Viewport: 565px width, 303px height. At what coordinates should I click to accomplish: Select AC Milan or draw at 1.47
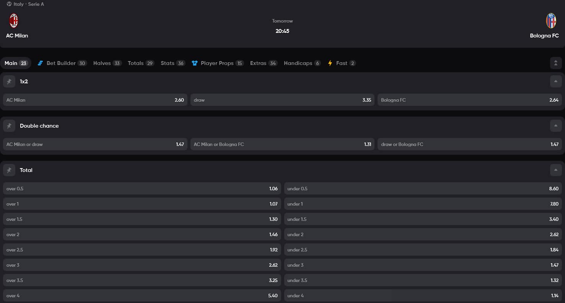(x=95, y=144)
